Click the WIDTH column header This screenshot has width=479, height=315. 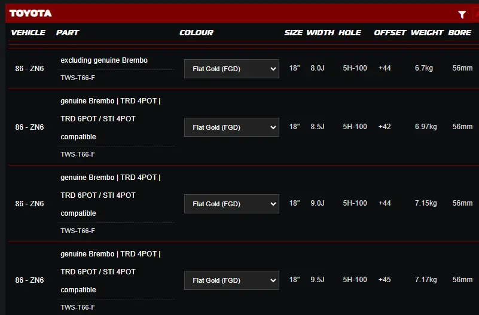pos(321,33)
